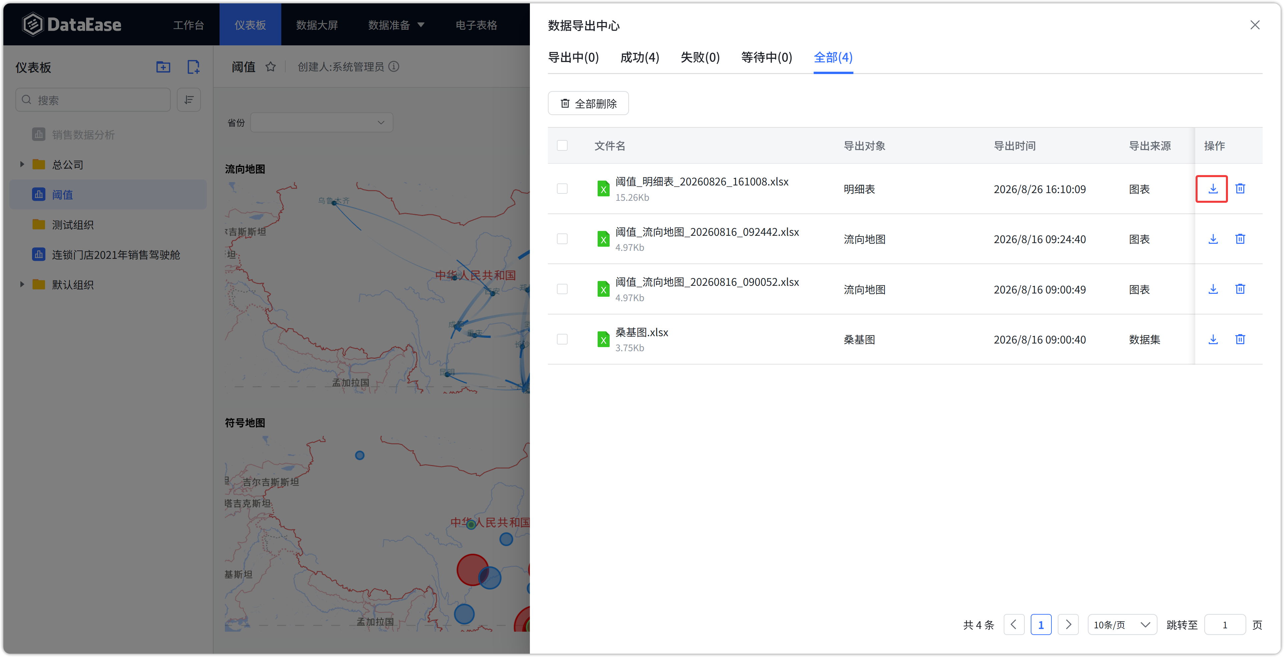Switch to 导出中(0) tab

point(573,57)
